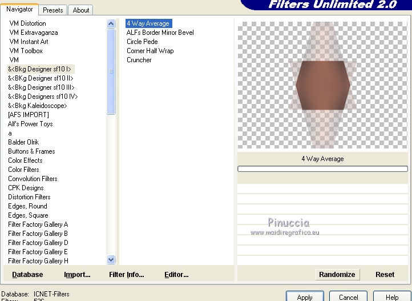Open Filter Info...

(x=126, y=275)
